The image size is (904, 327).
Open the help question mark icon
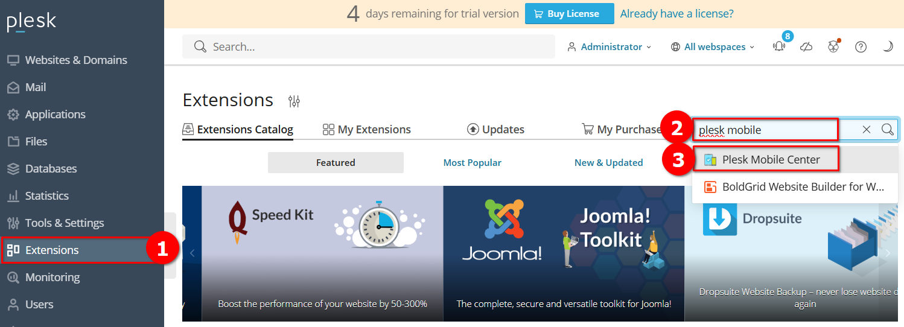pyautogui.click(x=861, y=46)
